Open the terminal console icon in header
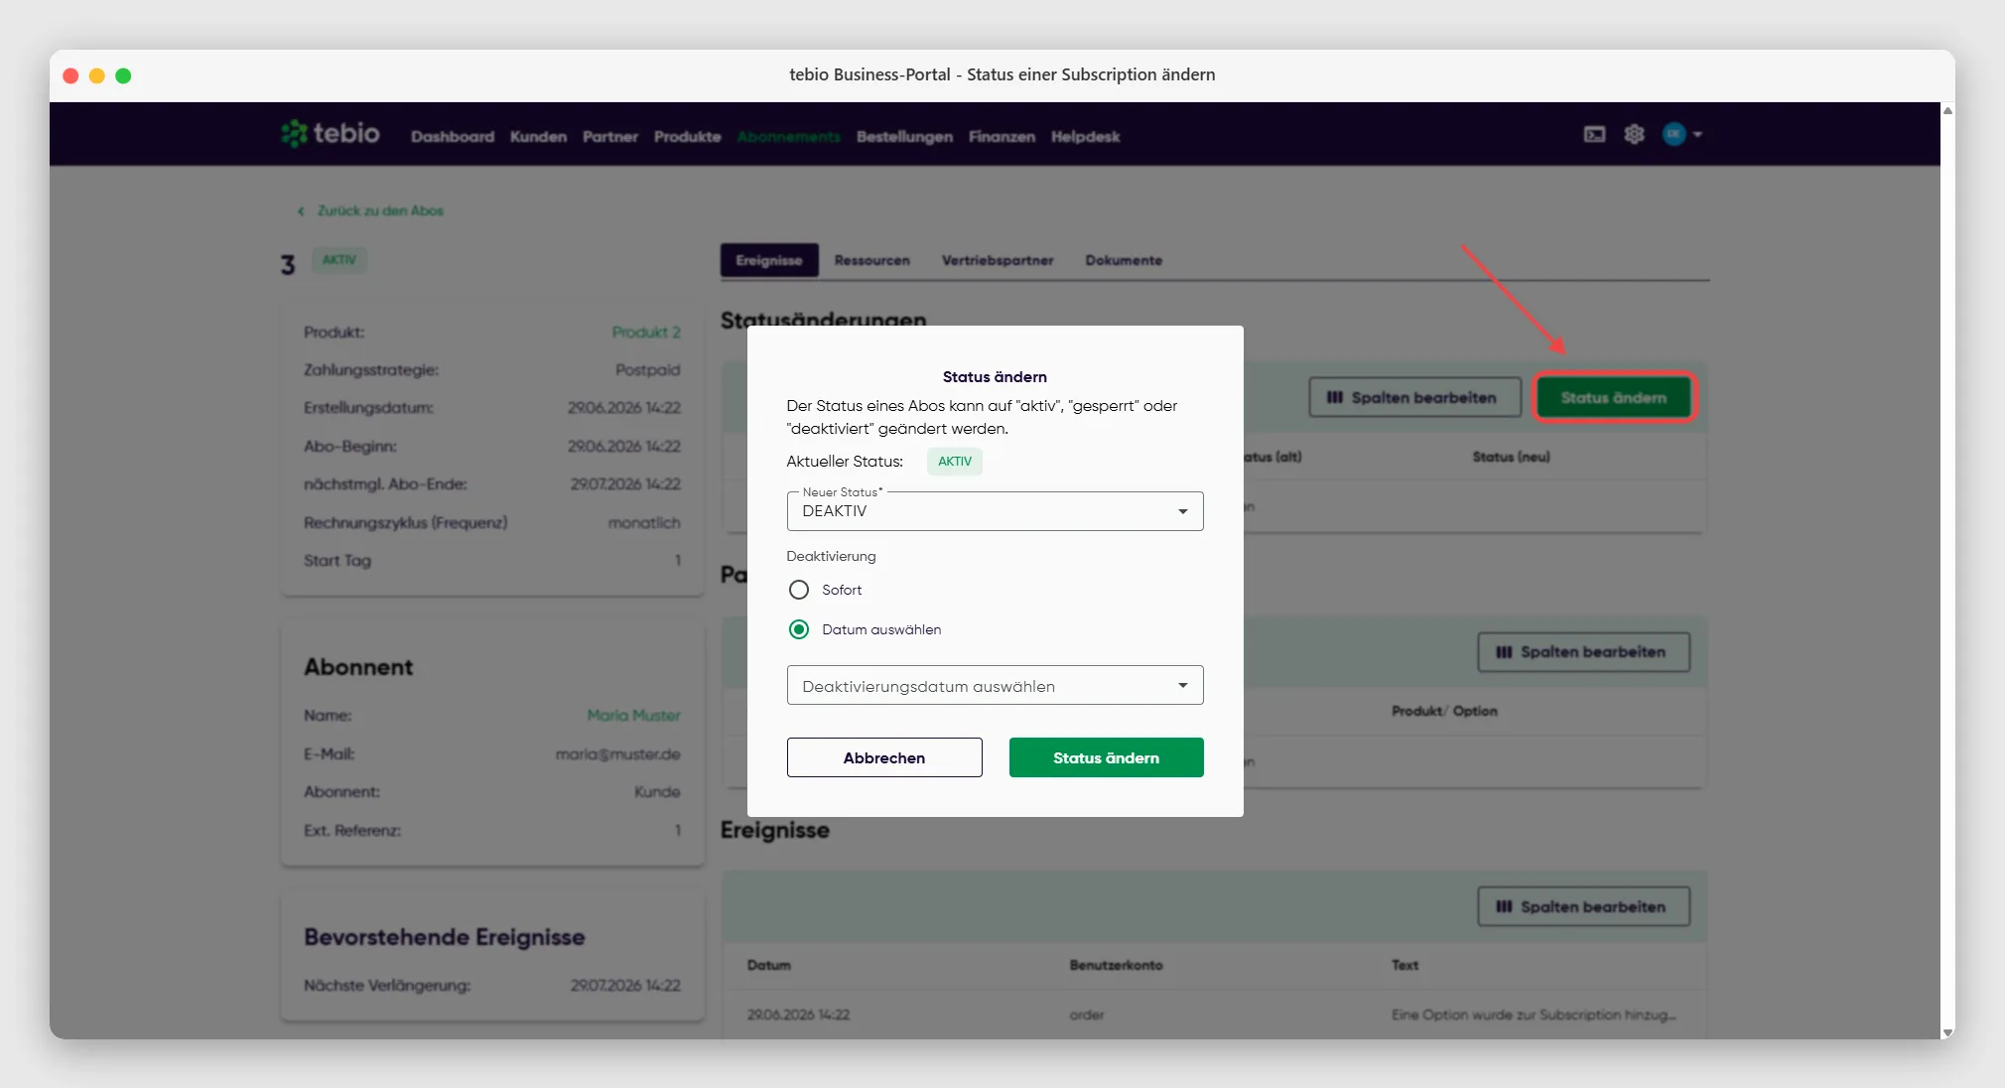Image resolution: width=2005 pixels, height=1088 pixels. coord(1594,134)
